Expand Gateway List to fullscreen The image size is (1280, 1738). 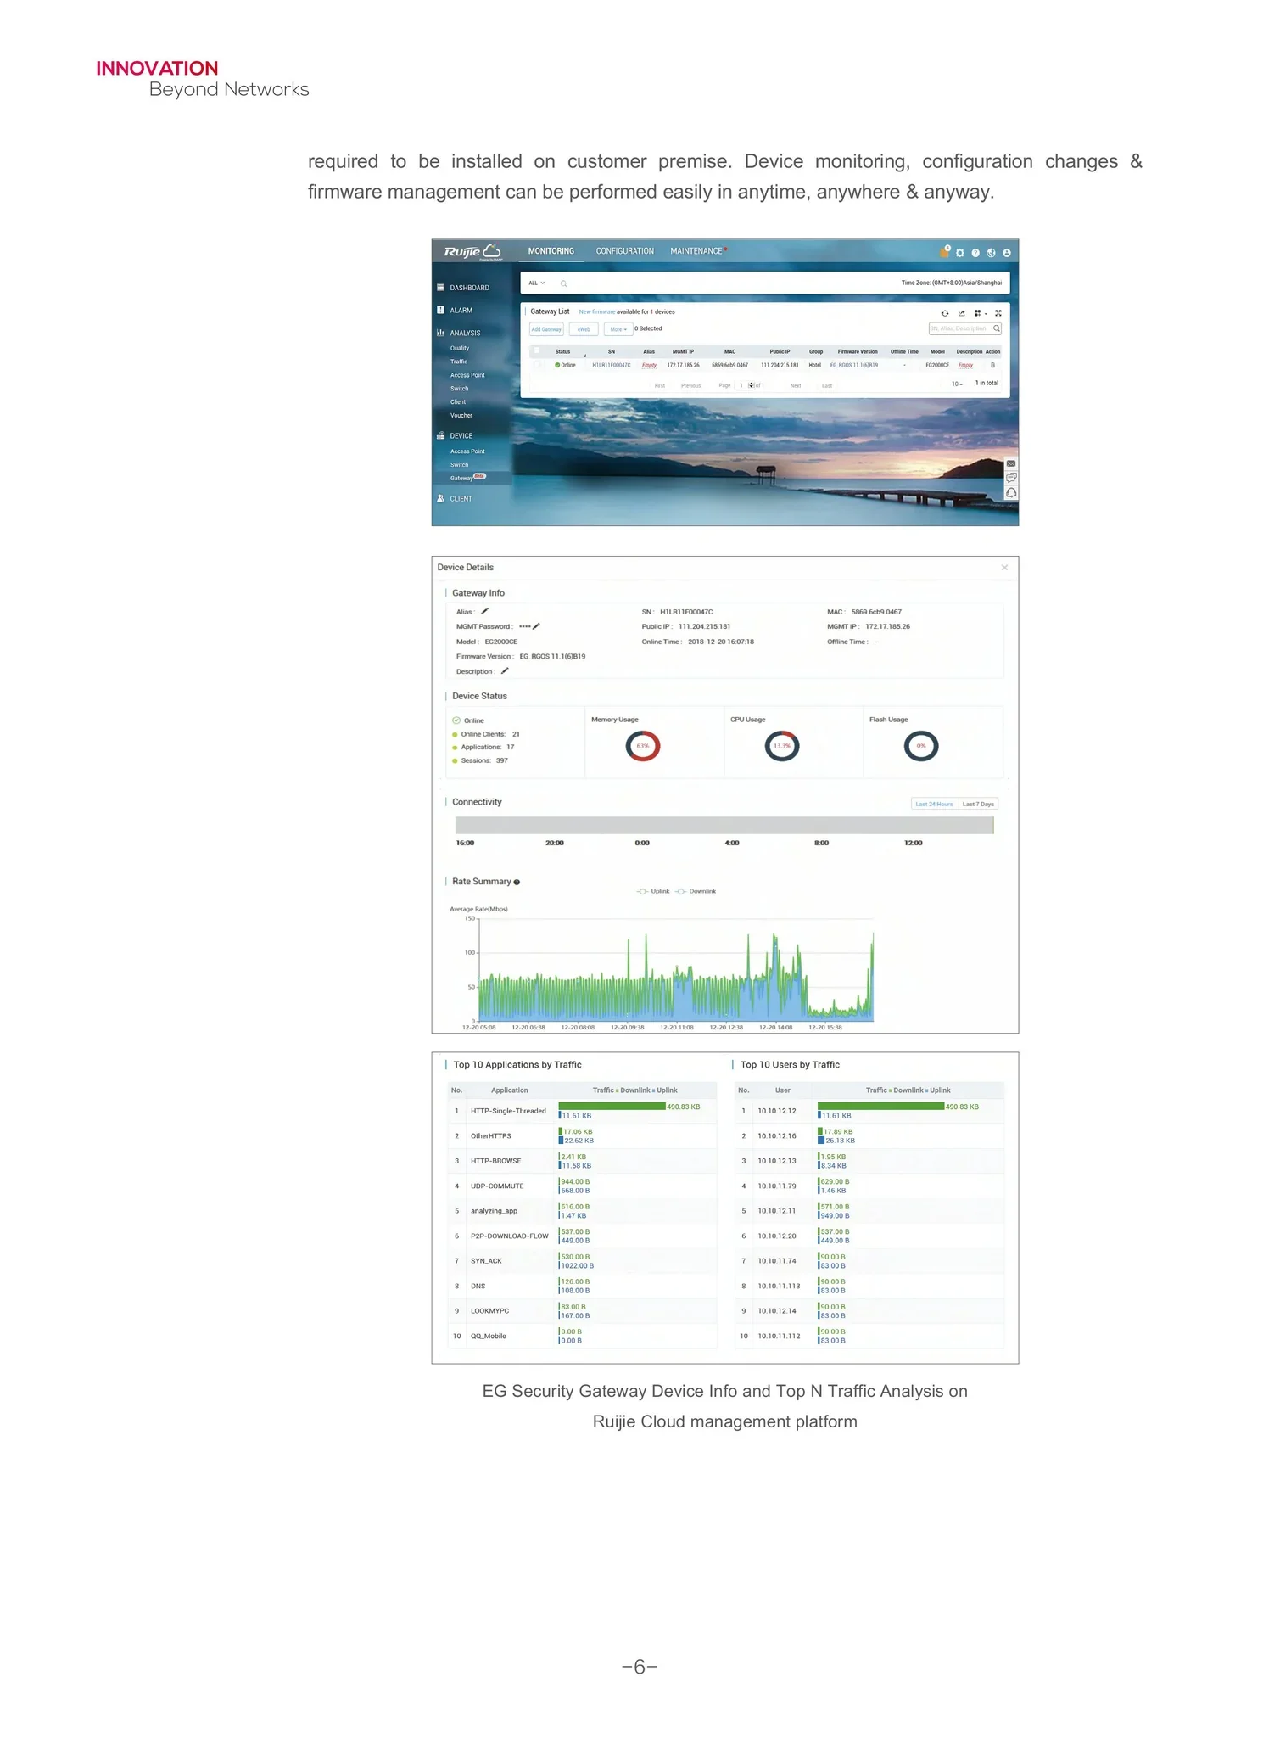coord(998,313)
